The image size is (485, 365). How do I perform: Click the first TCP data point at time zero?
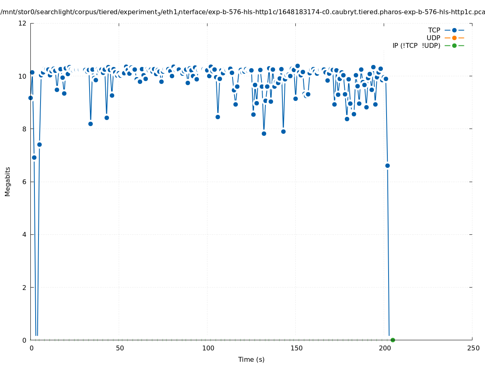(30, 98)
